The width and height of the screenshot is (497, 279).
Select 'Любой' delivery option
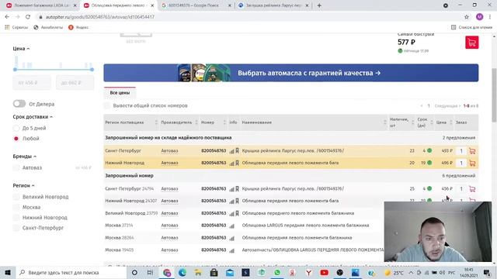(16, 139)
